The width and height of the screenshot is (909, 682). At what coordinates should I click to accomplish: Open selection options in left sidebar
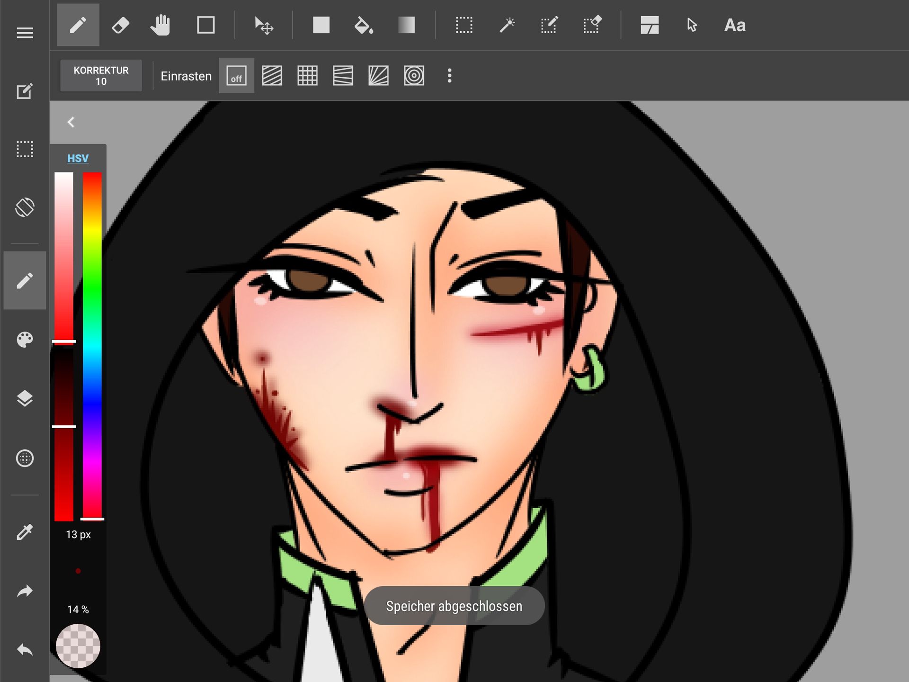click(x=25, y=149)
